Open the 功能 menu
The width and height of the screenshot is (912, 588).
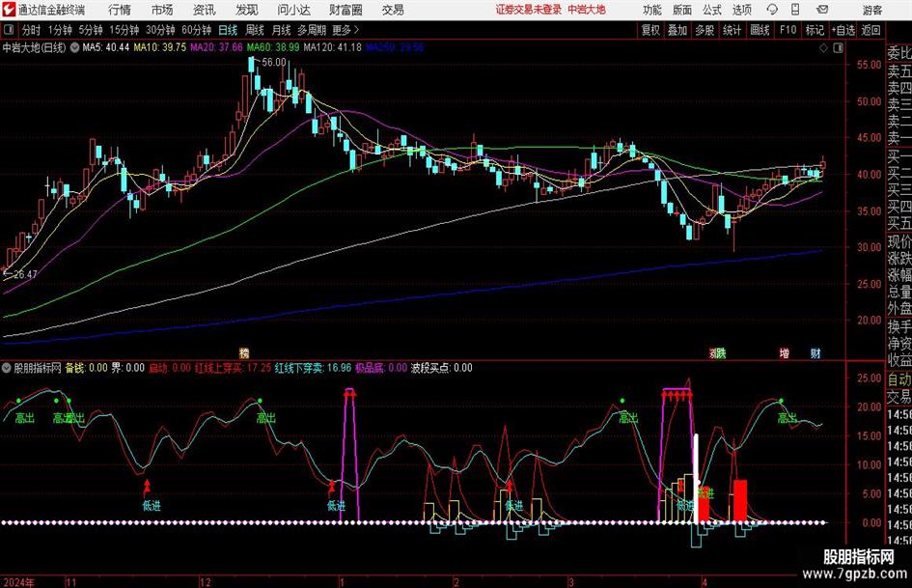point(652,10)
